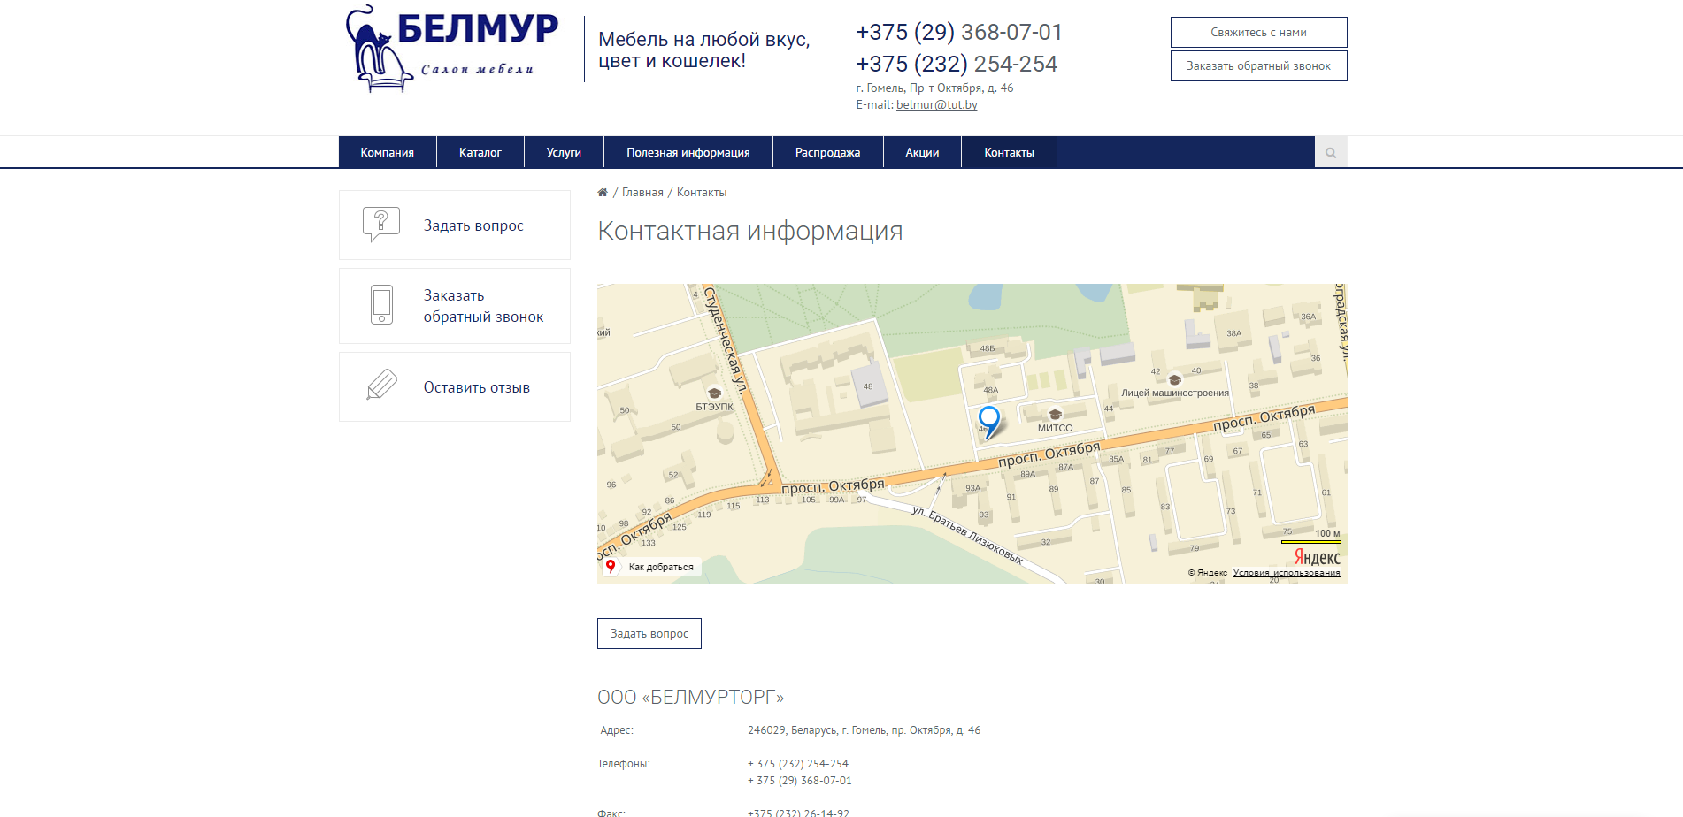Click the Яндекс logo on map
The height and width of the screenshot is (817, 1683).
click(1318, 557)
